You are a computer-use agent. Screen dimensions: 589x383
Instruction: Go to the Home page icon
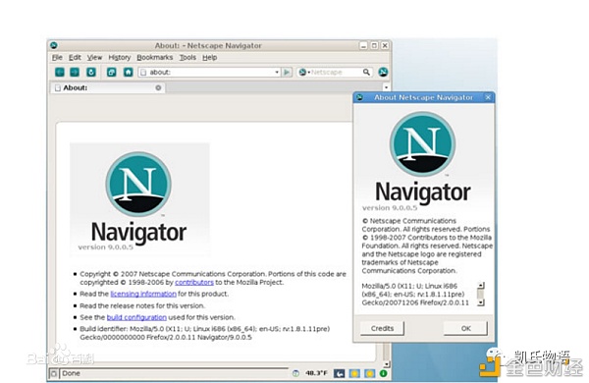pos(128,72)
